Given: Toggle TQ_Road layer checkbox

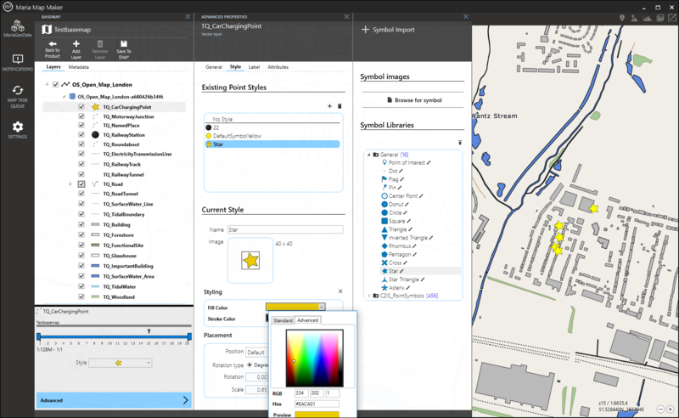Looking at the screenshot, I should [81, 184].
